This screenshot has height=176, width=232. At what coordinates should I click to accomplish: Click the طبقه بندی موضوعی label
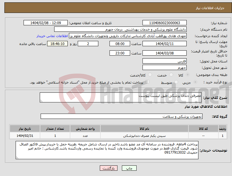tap(212, 75)
